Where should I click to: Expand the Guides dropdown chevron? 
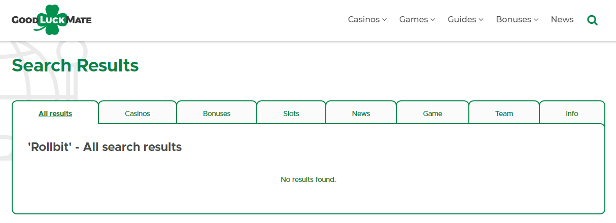click(x=481, y=20)
